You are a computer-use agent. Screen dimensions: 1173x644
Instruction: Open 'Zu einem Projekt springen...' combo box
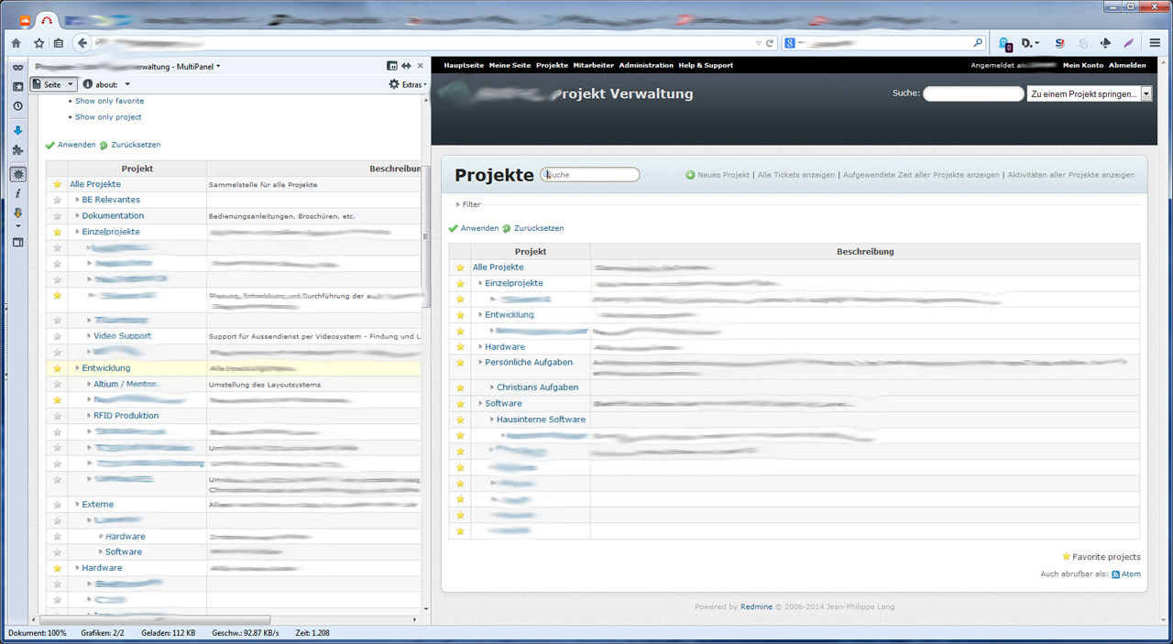[x=1090, y=94]
